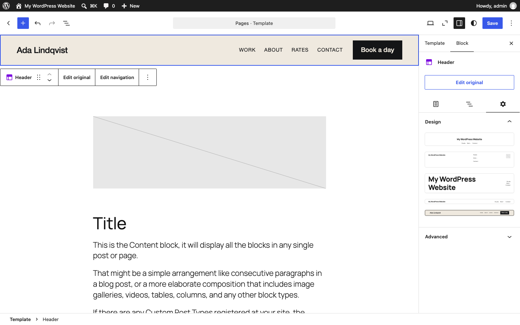The height and width of the screenshot is (325, 520).
Task: Select the Block sidebar tab
Action: (x=462, y=43)
